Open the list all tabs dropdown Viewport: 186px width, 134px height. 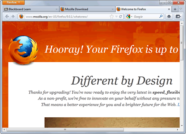(x=181, y=9)
